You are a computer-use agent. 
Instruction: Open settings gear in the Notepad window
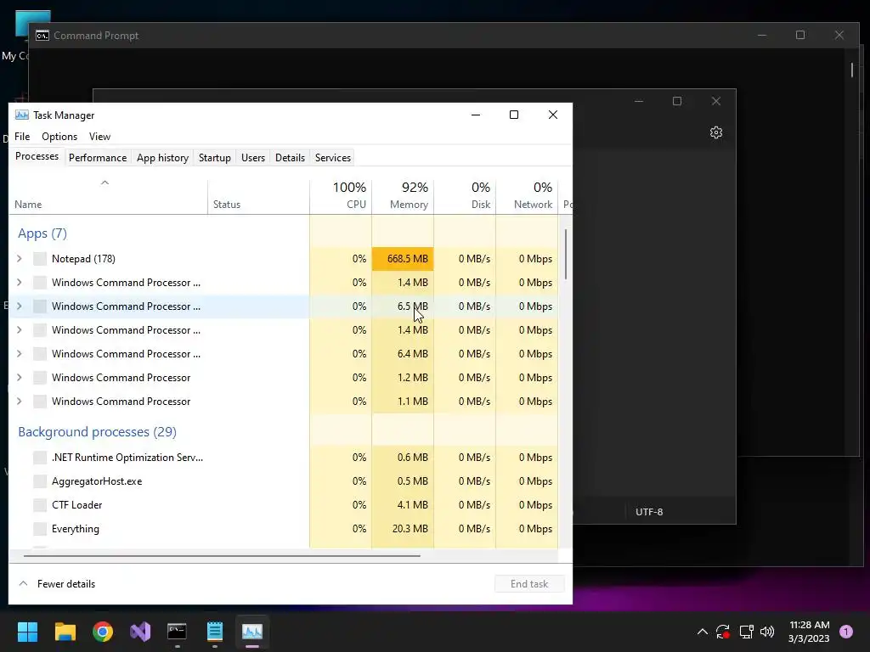coord(716,132)
